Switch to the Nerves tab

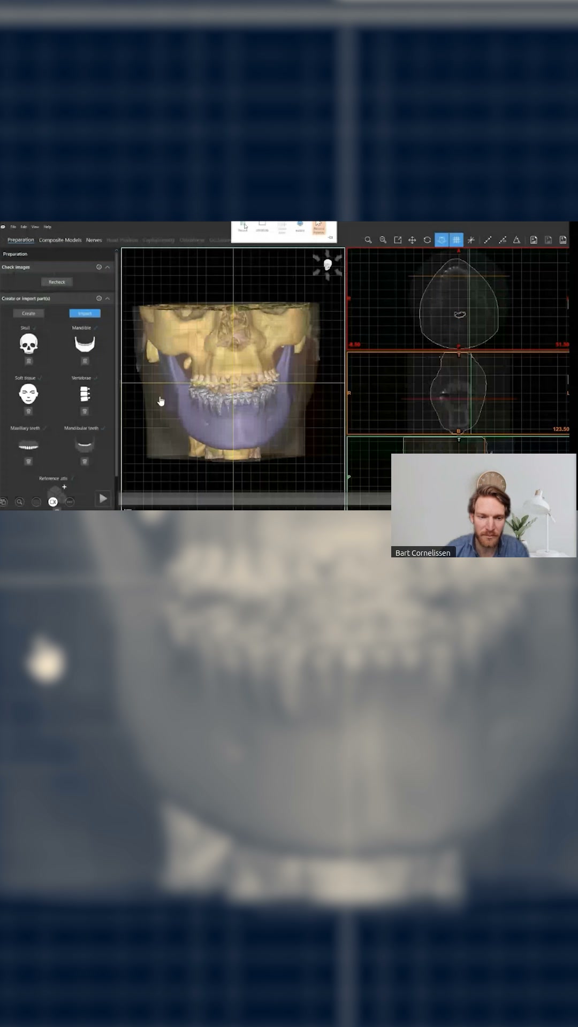94,240
